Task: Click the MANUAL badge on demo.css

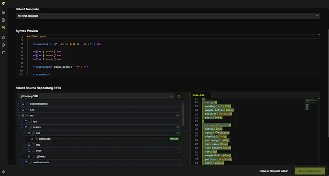Action: coord(174,139)
